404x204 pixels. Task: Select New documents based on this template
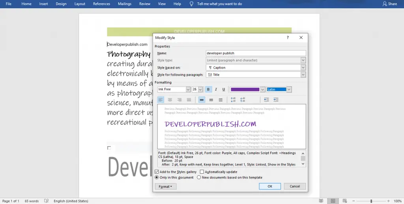tap(199, 177)
